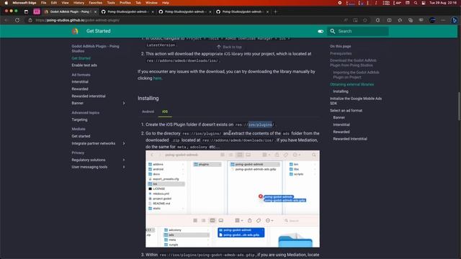This screenshot has width=461, height=259.
Task: Open the Interstitial page in sidebar
Action: pyautogui.click(x=80, y=82)
